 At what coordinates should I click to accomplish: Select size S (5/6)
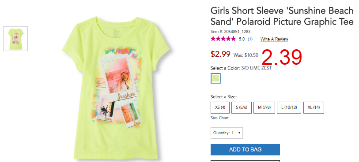(x=242, y=107)
